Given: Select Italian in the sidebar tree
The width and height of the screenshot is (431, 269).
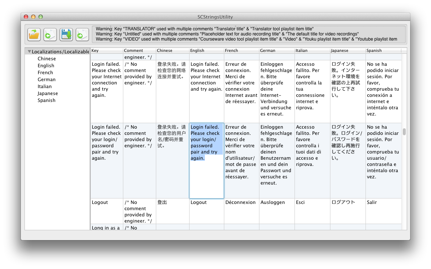Looking at the screenshot, I should coord(45,86).
